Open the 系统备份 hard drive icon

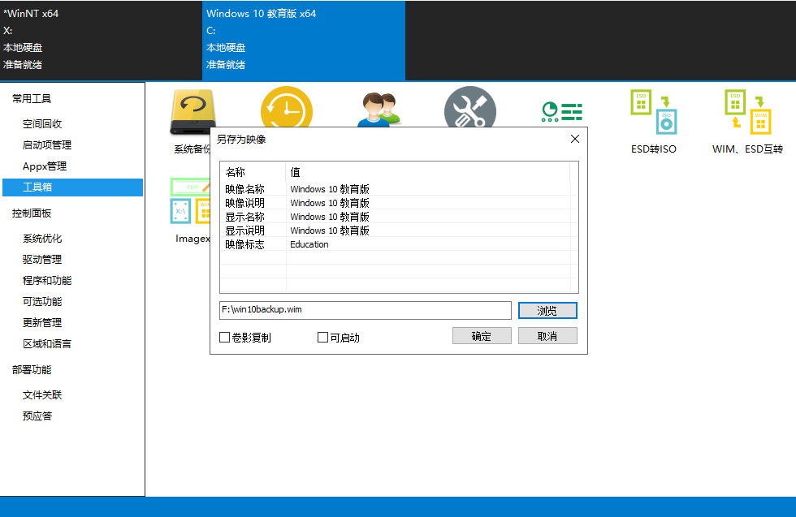pos(193,113)
